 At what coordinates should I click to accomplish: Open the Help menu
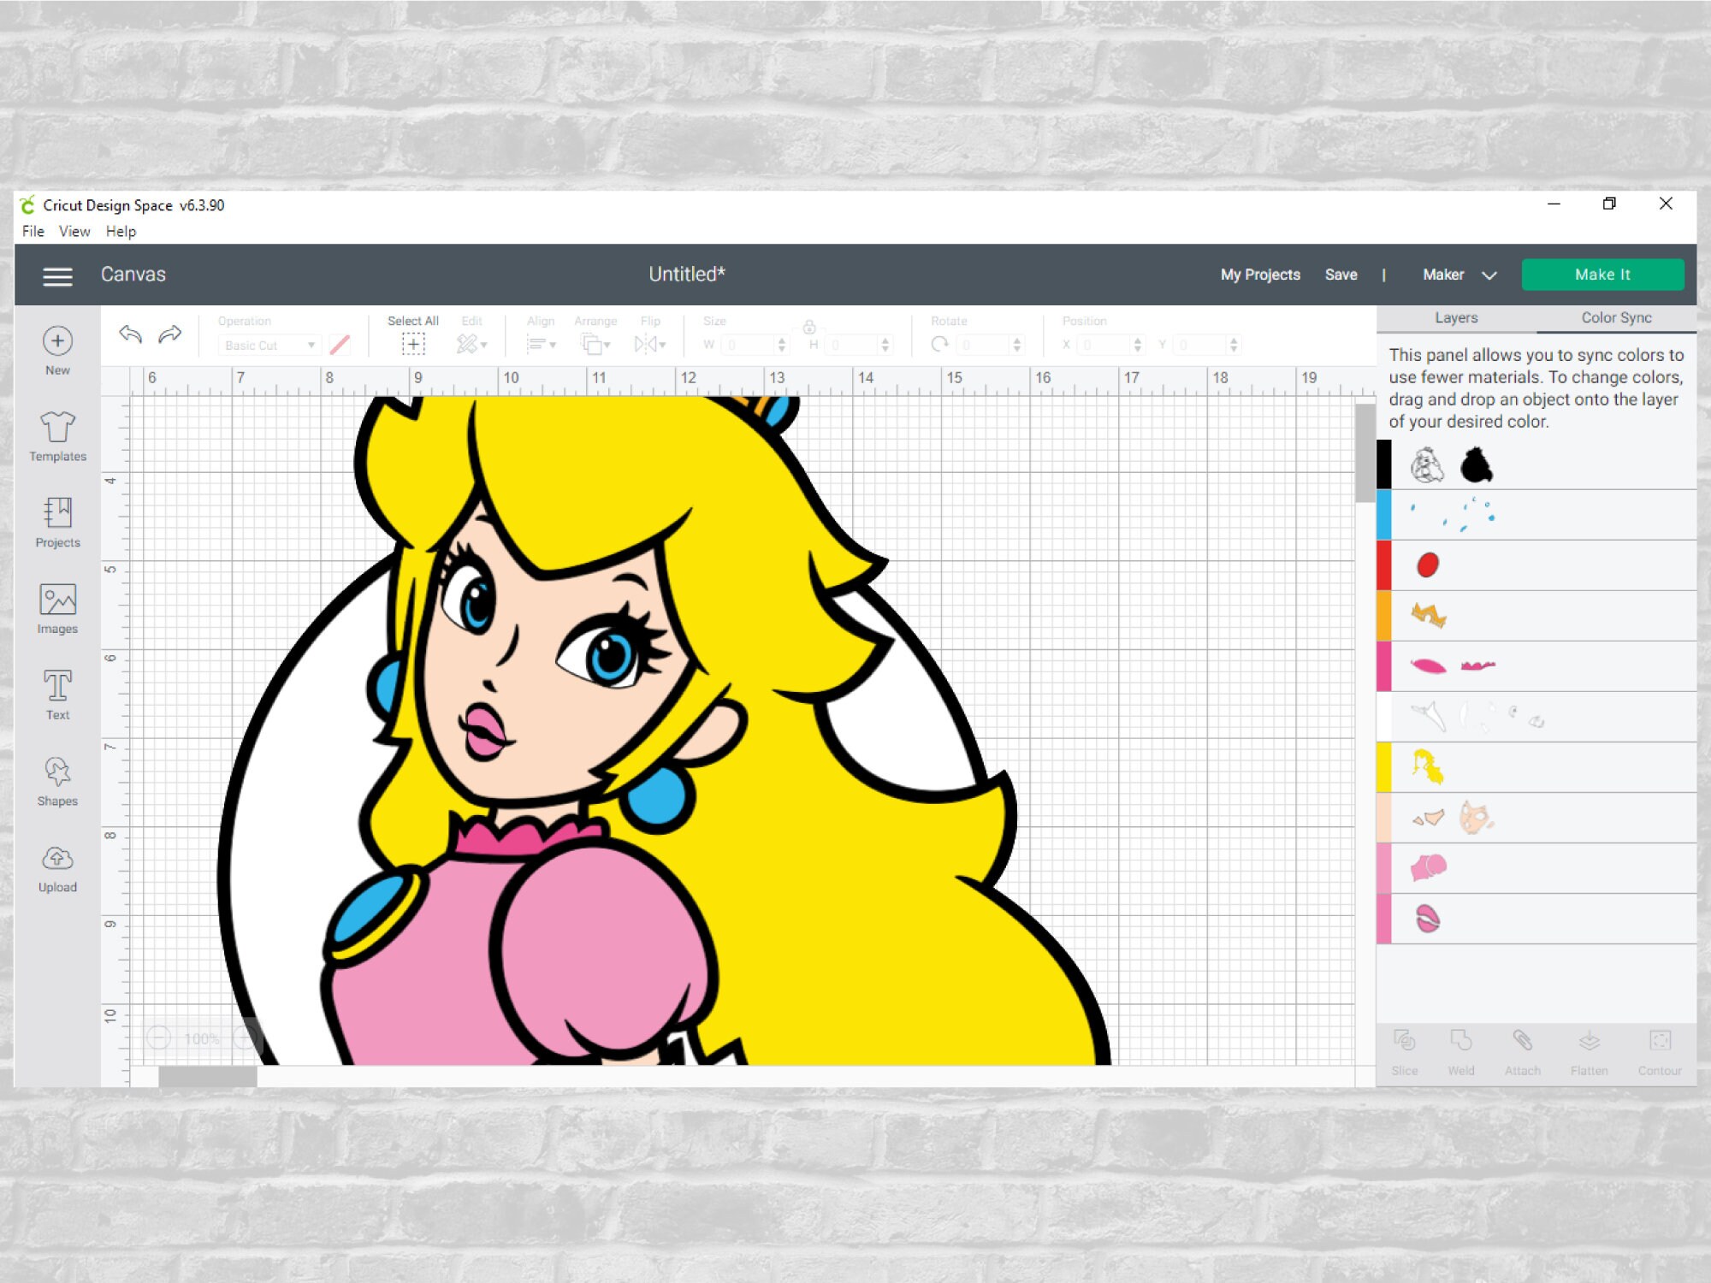pyautogui.click(x=121, y=231)
